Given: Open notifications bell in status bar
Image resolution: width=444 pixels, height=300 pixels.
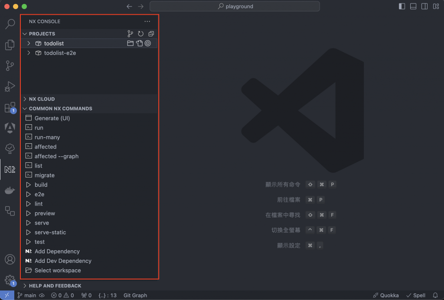Looking at the screenshot, I should [435, 295].
